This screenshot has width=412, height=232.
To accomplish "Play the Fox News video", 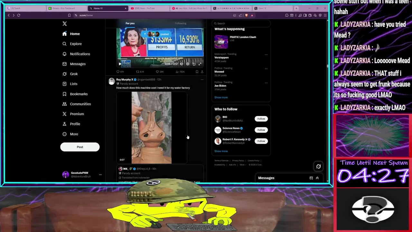I will point(120,64).
